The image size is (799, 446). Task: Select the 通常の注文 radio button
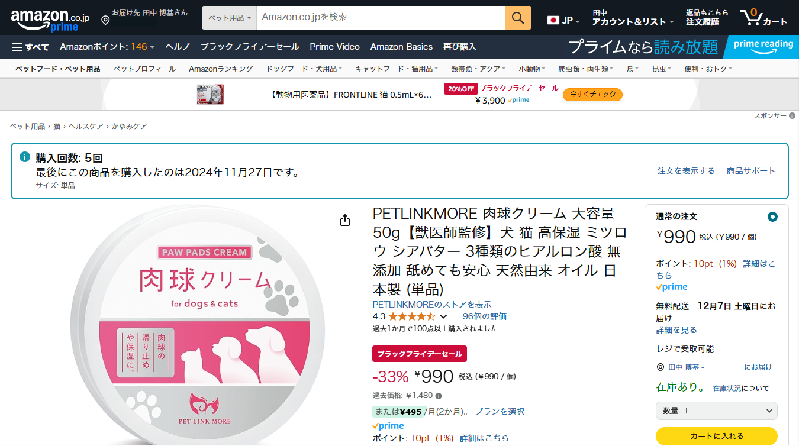772,216
